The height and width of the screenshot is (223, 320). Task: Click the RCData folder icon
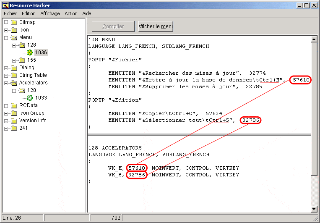14,105
